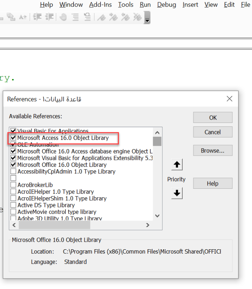This screenshot has height=289, width=252.
Task: Open the Run menu
Action: pyautogui.click(x=145, y=4)
